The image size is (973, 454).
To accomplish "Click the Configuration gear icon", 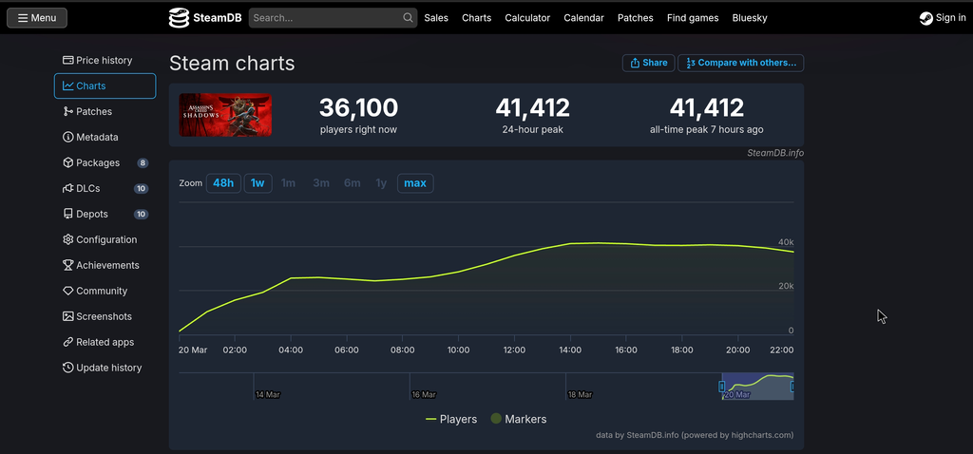I will (x=68, y=239).
